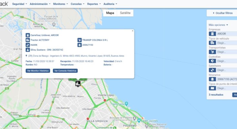Image resolution: width=237 pixels, height=129 pixels.
Task: Click the blue button next to 3 resultados
Action: [235, 95]
